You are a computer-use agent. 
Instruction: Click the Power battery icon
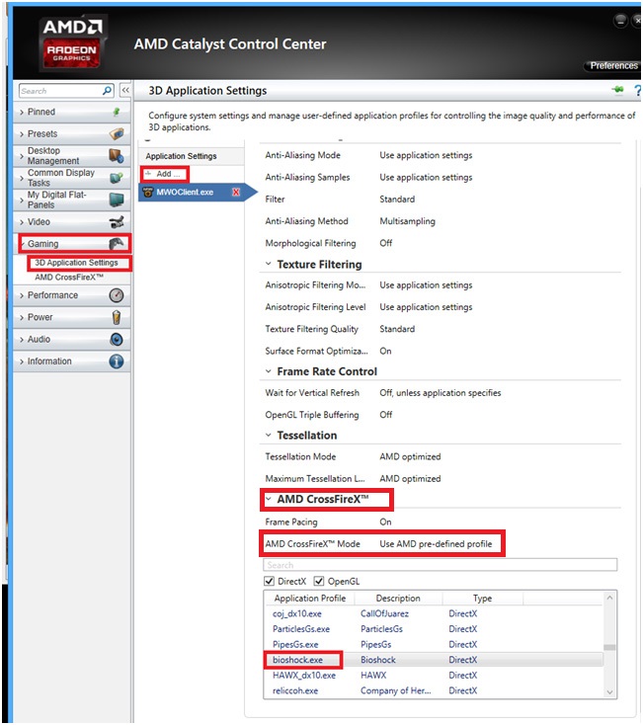(x=117, y=317)
